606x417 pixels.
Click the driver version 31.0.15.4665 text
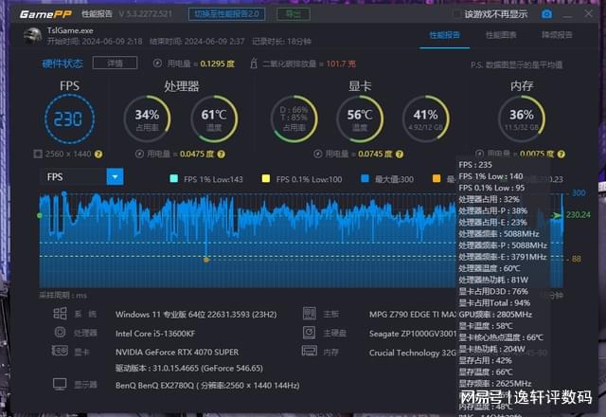pos(189,368)
